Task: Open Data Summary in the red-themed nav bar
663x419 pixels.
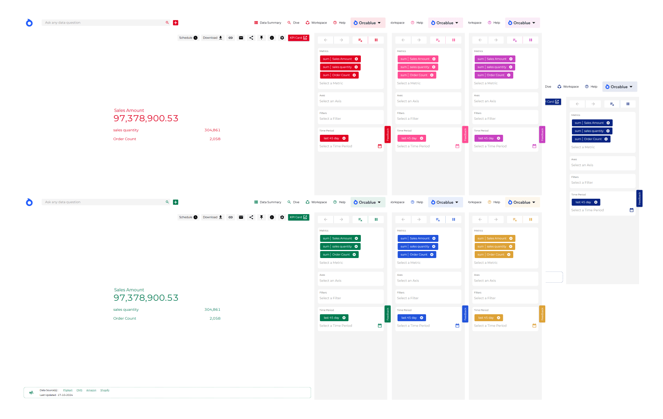Action: coord(267,23)
